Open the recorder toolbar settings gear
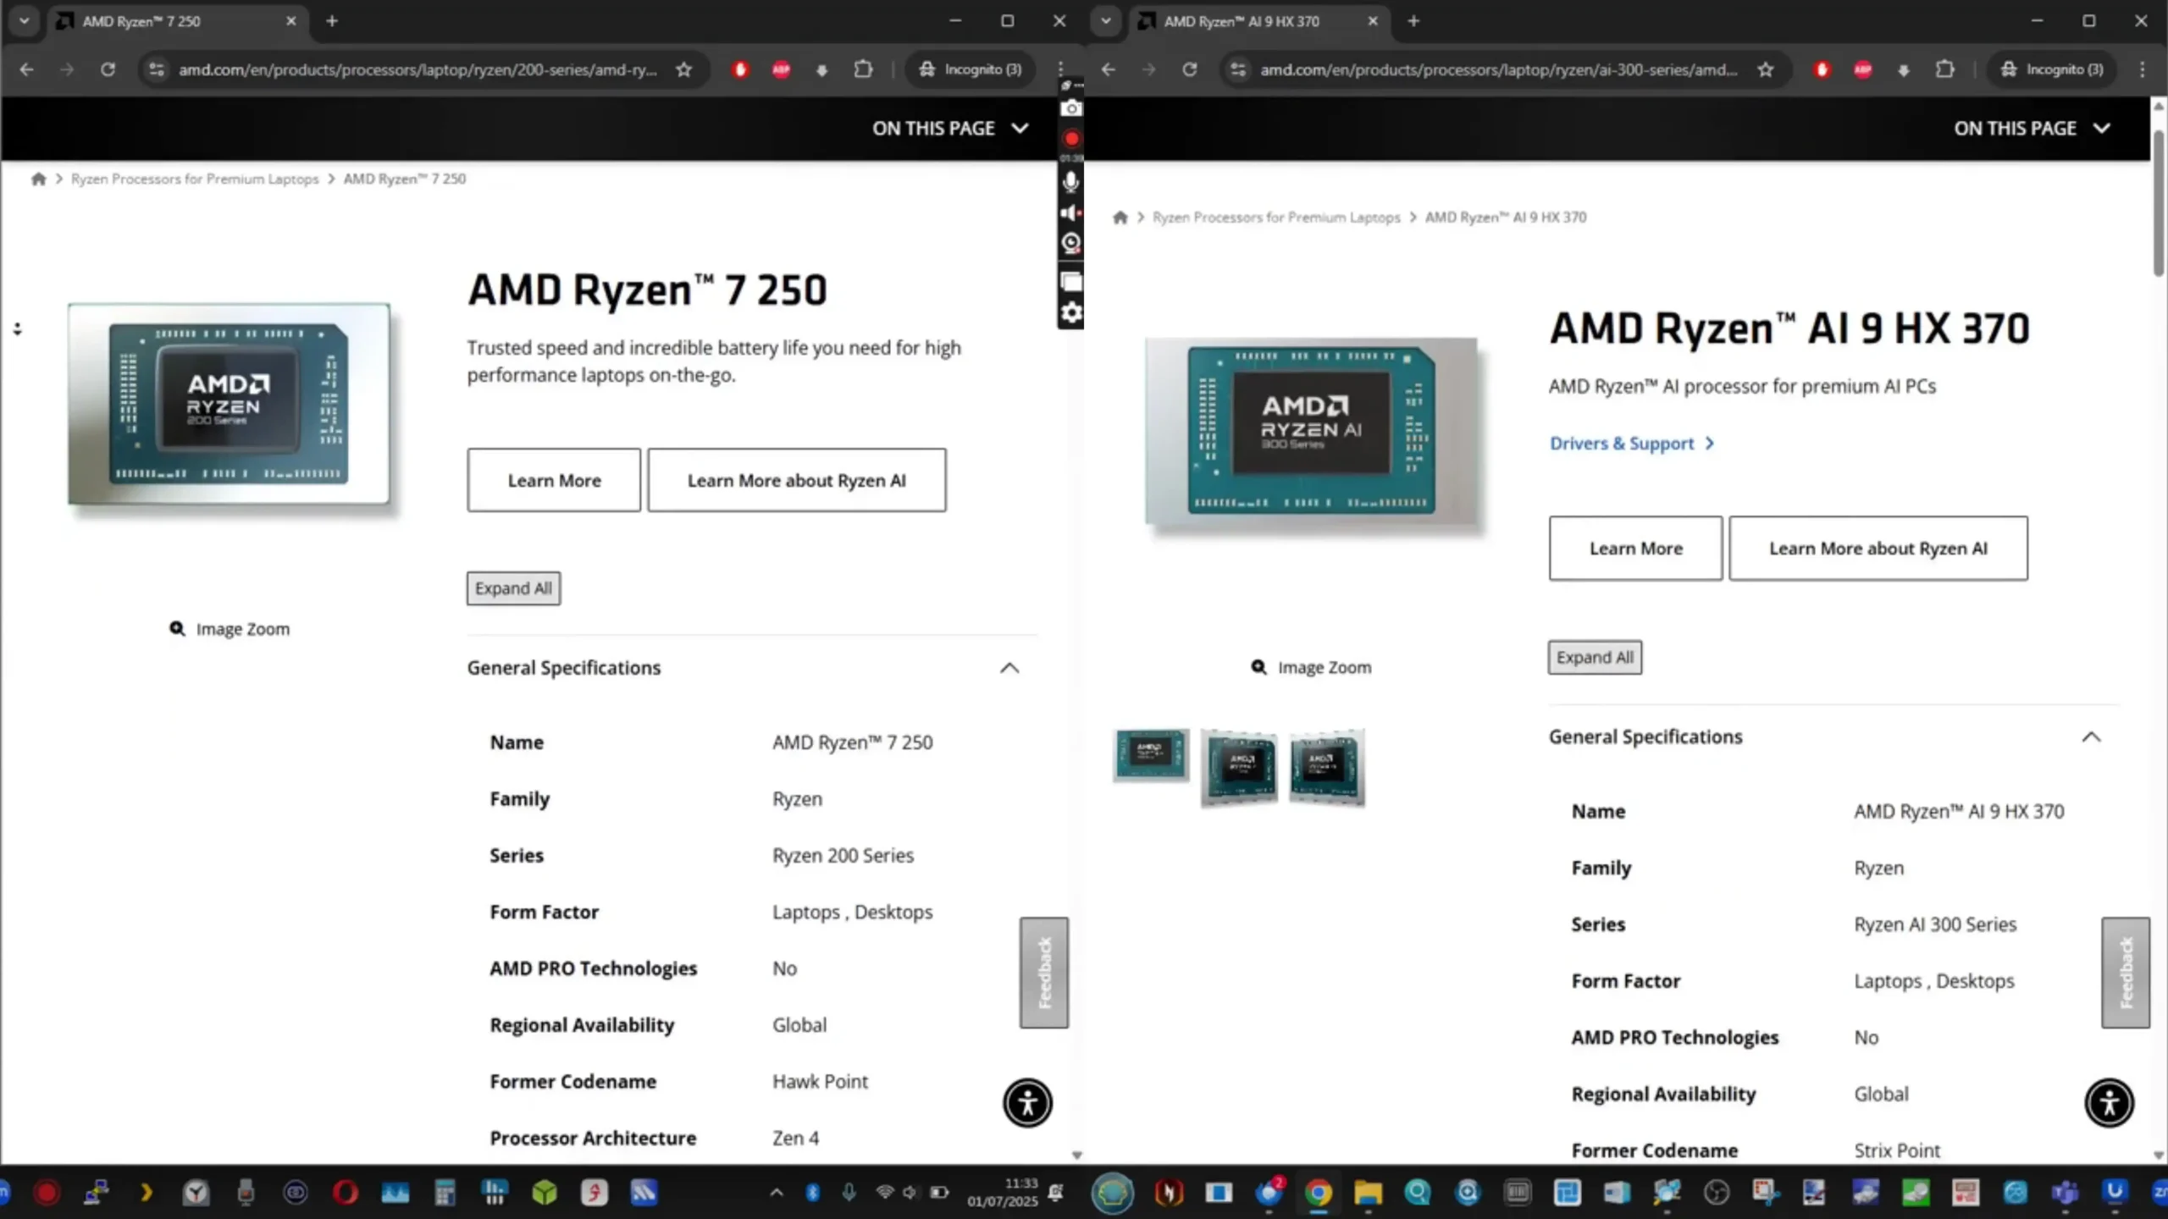This screenshot has width=2168, height=1219. click(x=1071, y=313)
